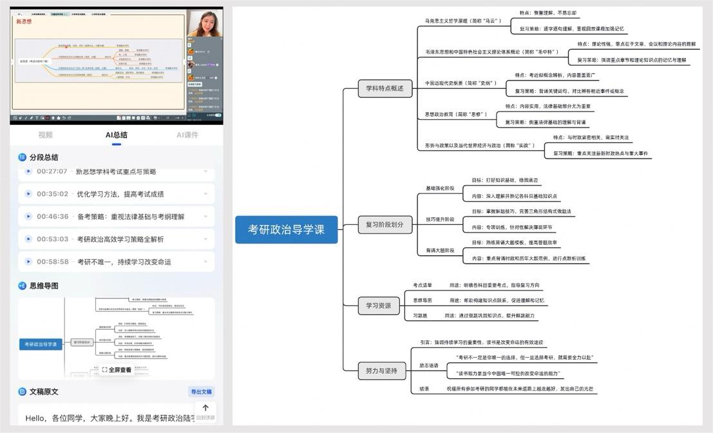Select the 考研政治导学课 root node
The width and height of the screenshot is (713, 433).
point(286,229)
